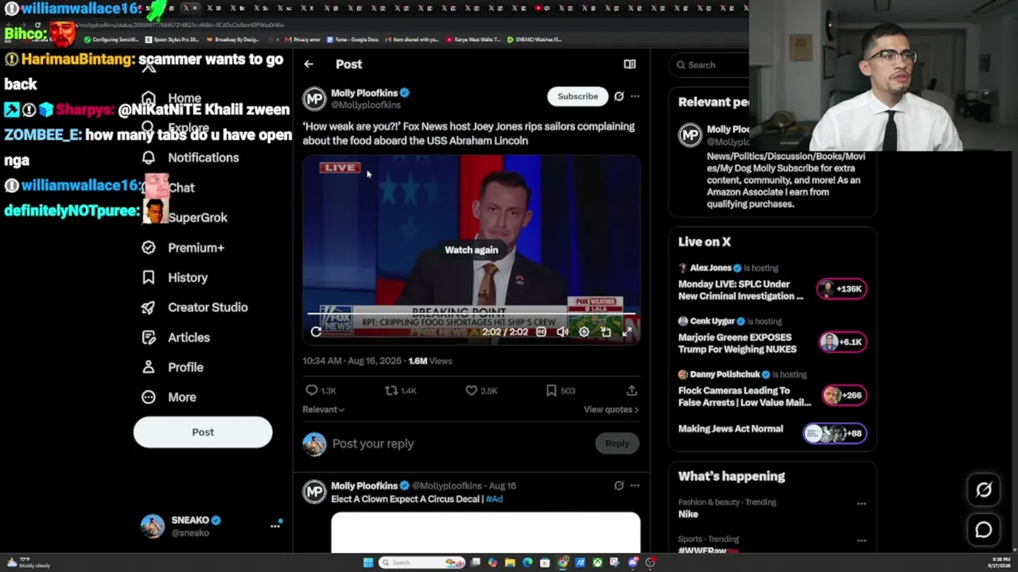Viewport: 1018px width, 572px height.
Task: Open more options for #WWERaw trend
Action: click(861, 540)
